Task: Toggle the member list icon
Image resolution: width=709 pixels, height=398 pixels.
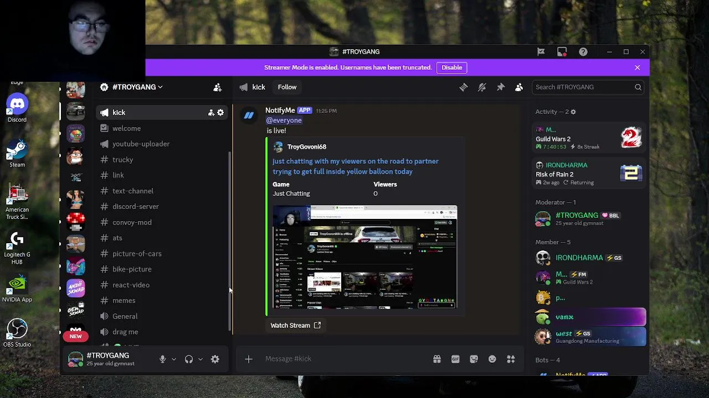Action: pyautogui.click(x=519, y=87)
